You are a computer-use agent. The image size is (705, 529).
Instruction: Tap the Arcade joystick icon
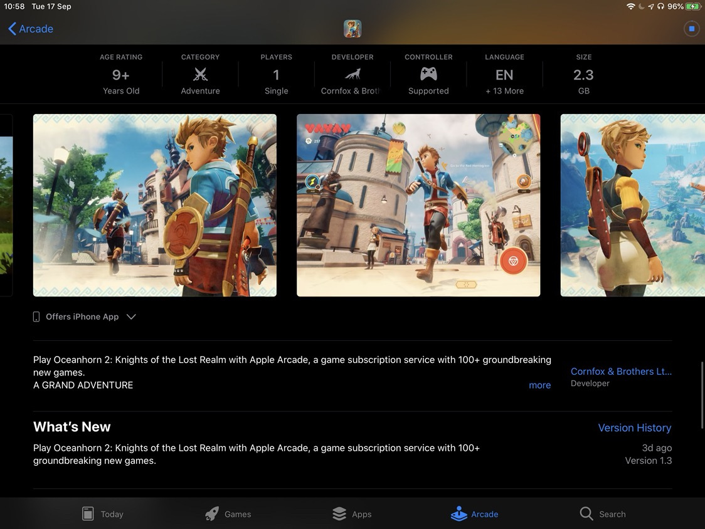tap(459, 513)
